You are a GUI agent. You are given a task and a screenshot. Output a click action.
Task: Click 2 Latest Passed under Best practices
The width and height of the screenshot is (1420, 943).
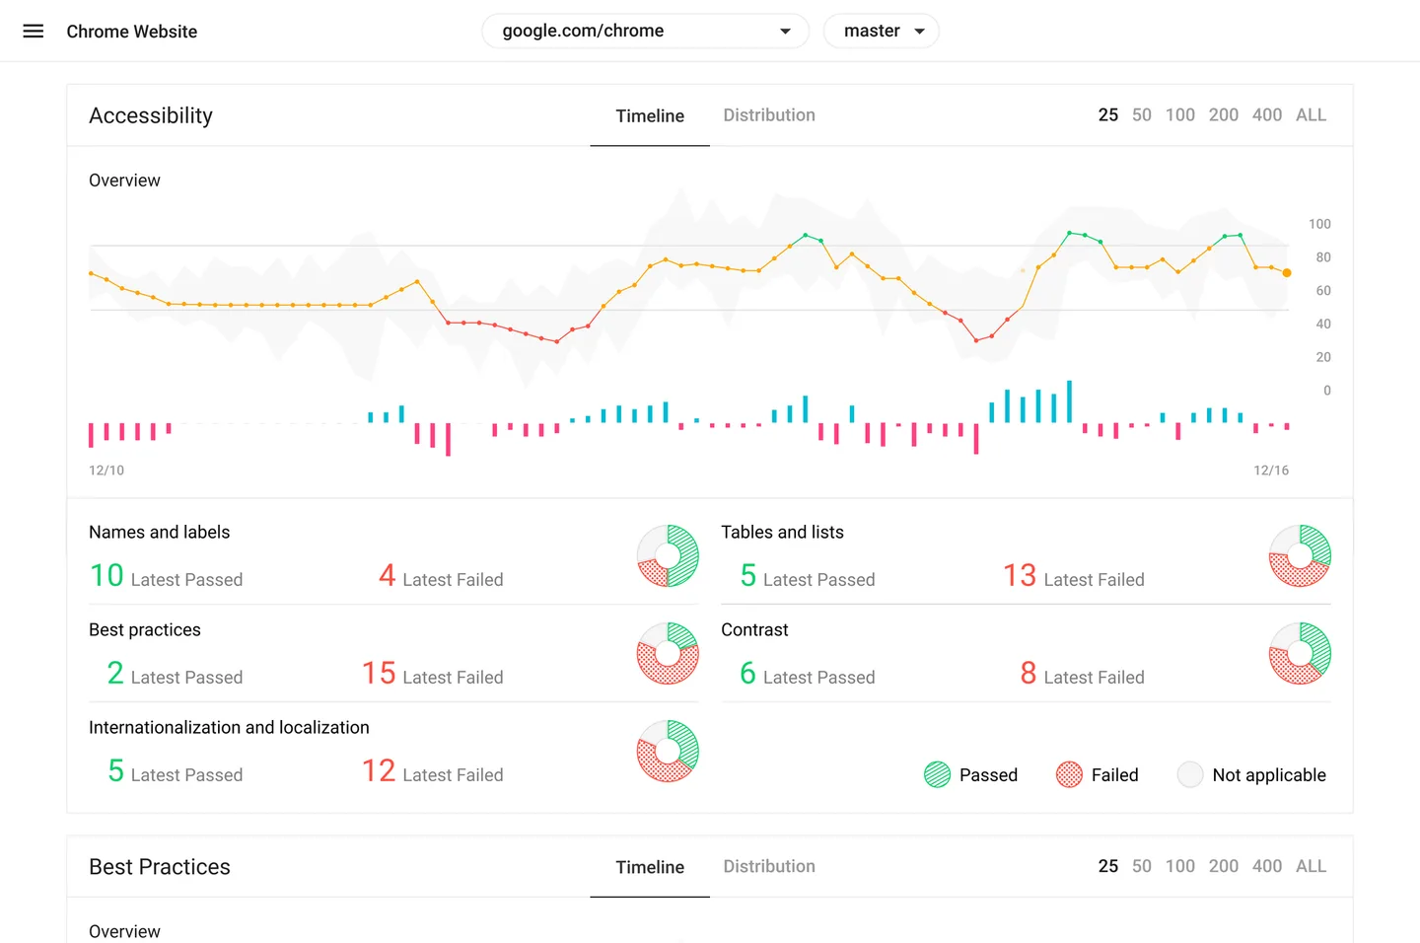click(175, 674)
